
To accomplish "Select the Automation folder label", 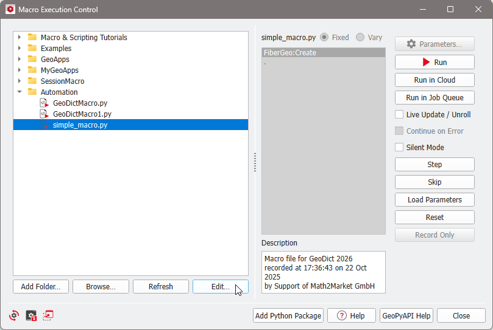I will click(x=59, y=92).
